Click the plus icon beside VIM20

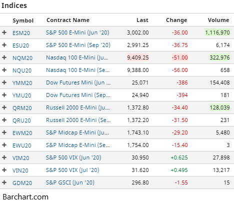point(4,157)
